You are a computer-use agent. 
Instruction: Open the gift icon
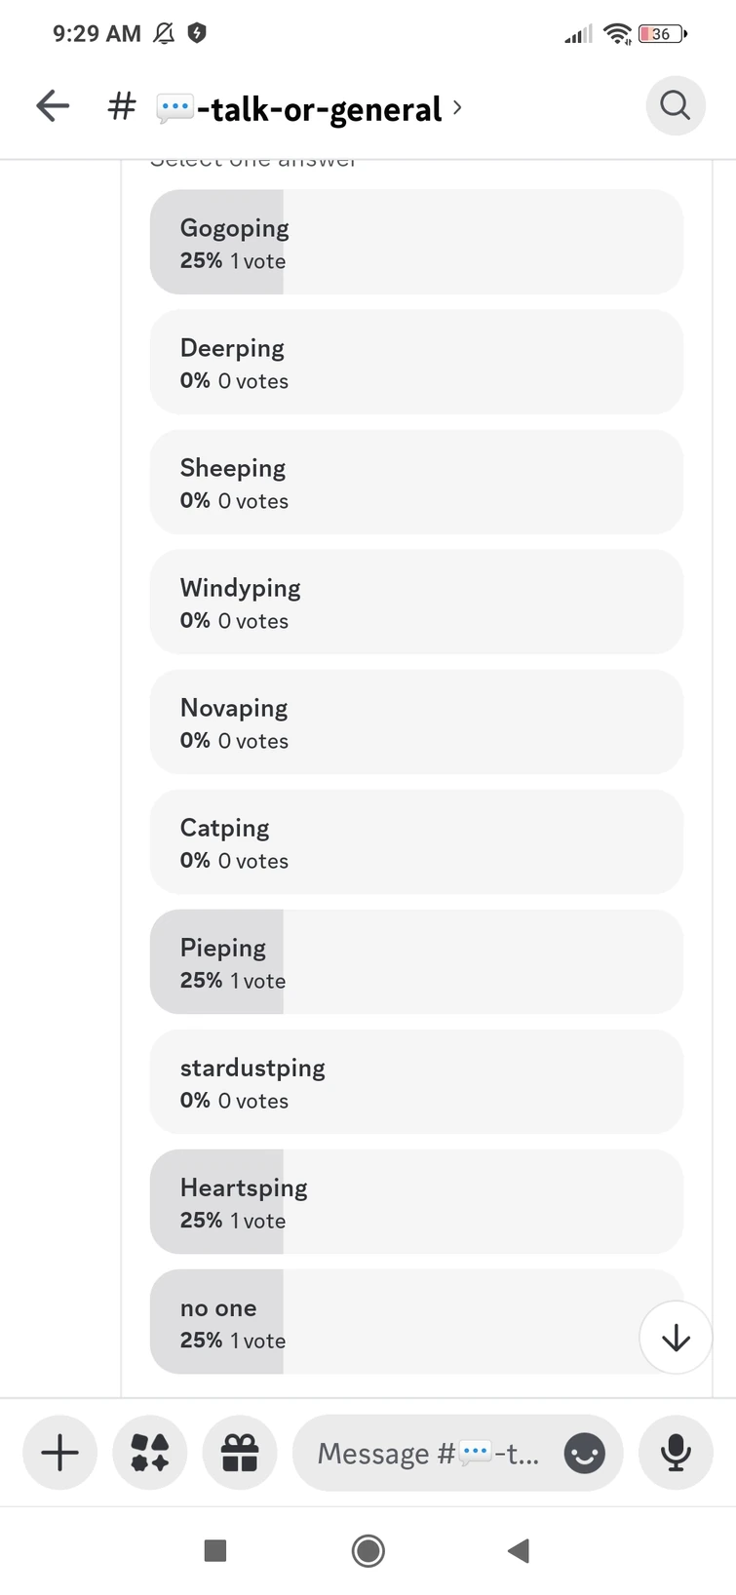[x=240, y=1453]
